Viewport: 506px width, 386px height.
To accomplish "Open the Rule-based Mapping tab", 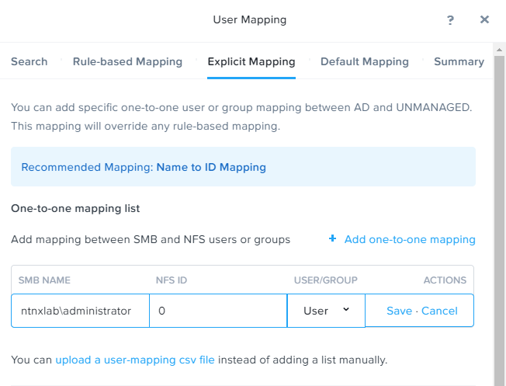I will click(x=127, y=61).
